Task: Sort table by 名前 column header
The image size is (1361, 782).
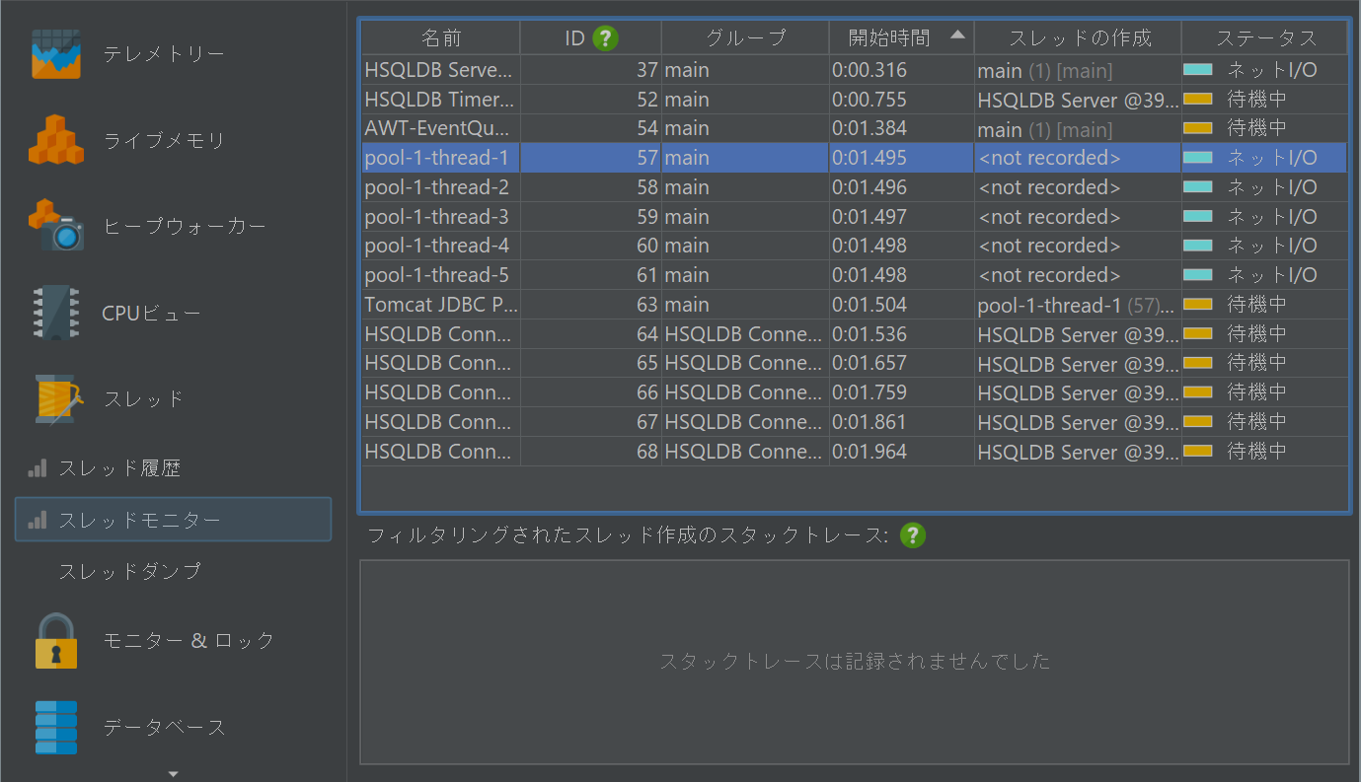Action: coord(440,38)
